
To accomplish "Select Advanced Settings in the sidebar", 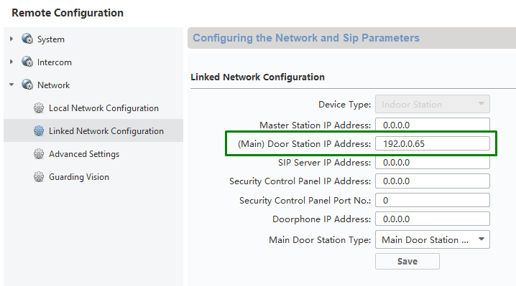I will pyautogui.click(x=84, y=154).
